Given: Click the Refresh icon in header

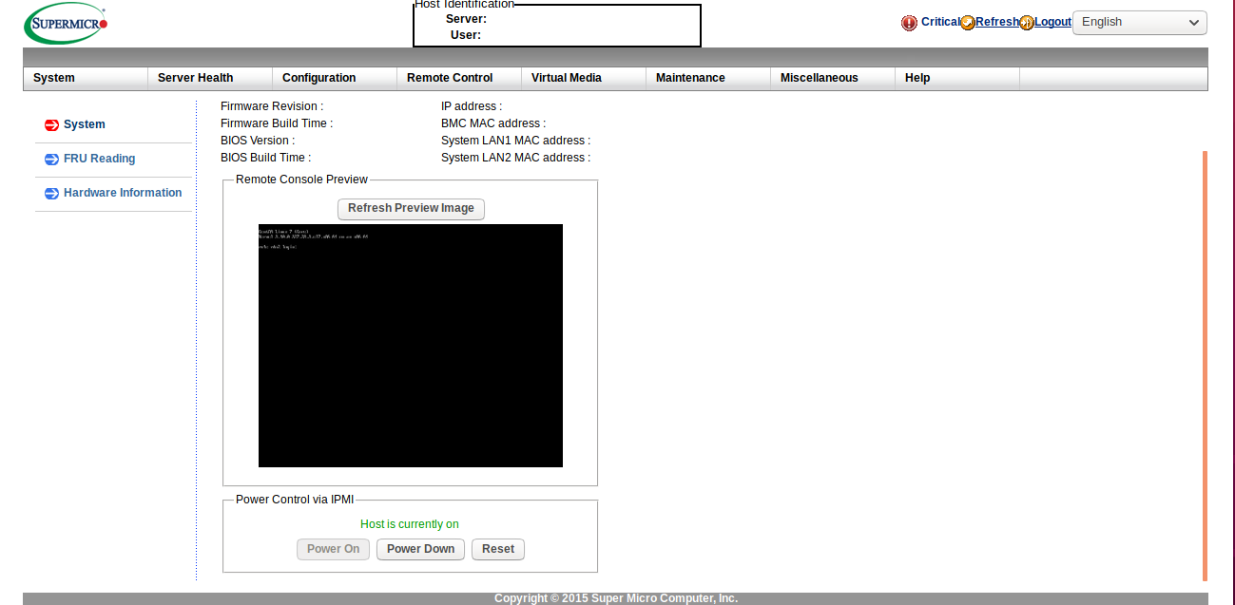Looking at the screenshot, I should [x=968, y=23].
